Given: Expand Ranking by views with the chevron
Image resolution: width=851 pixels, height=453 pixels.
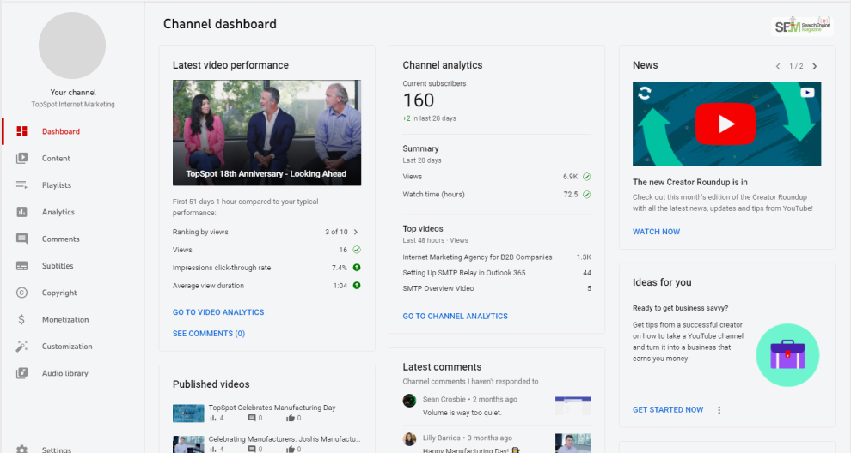Looking at the screenshot, I should click(x=356, y=232).
